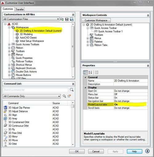Viewport: 154px width, 157px height.
Task: Switch properties to categorized view icon
Action: 85,72
